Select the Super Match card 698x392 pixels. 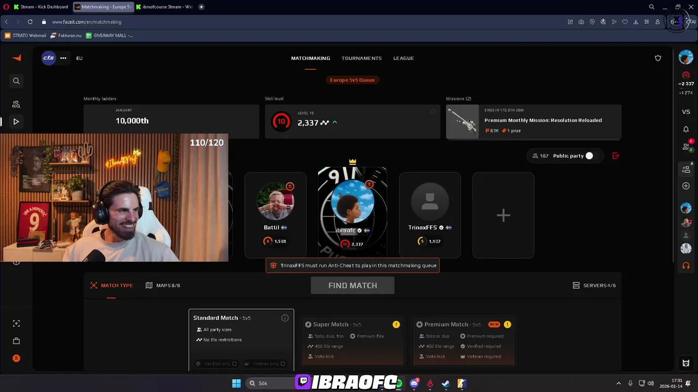352,342
